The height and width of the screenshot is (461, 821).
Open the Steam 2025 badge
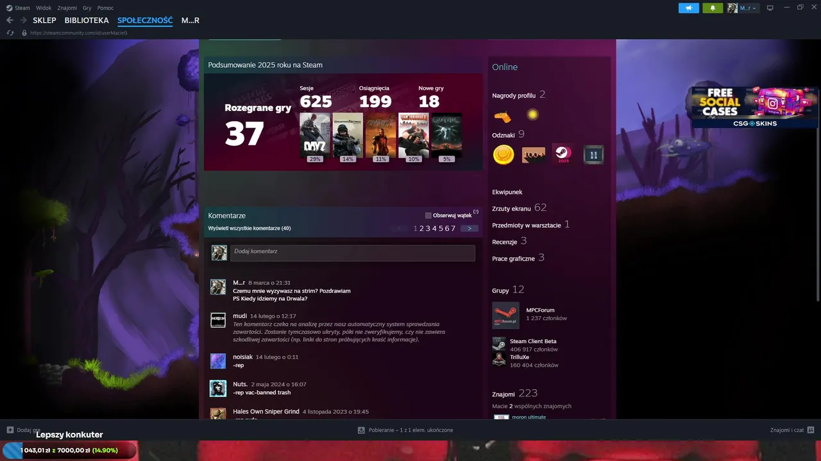click(563, 154)
